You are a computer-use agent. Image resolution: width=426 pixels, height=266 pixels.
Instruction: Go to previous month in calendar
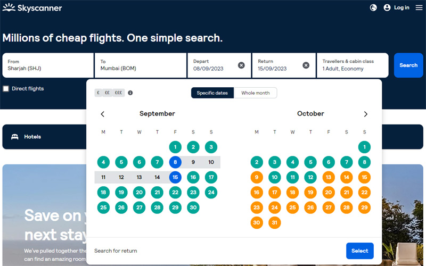pos(103,114)
